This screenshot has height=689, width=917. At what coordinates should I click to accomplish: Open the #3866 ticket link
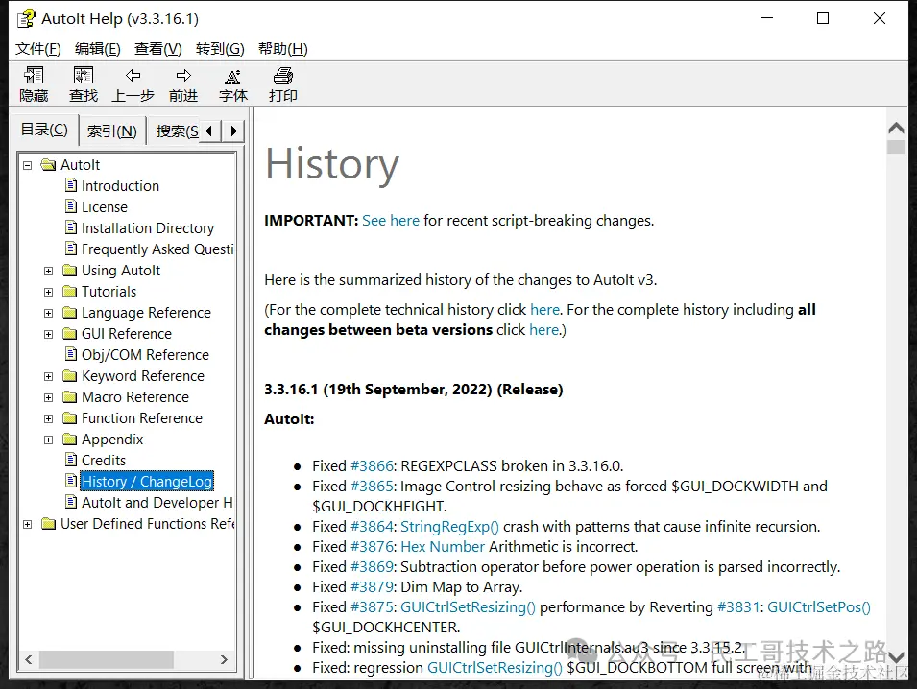point(372,465)
